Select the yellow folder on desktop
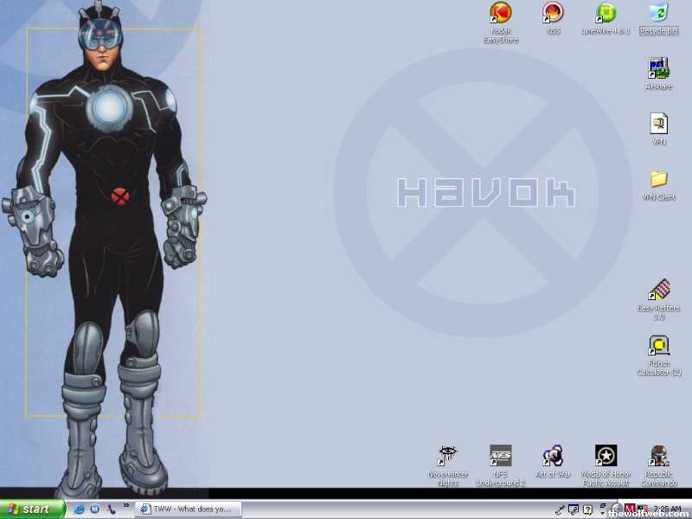 tap(659, 179)
